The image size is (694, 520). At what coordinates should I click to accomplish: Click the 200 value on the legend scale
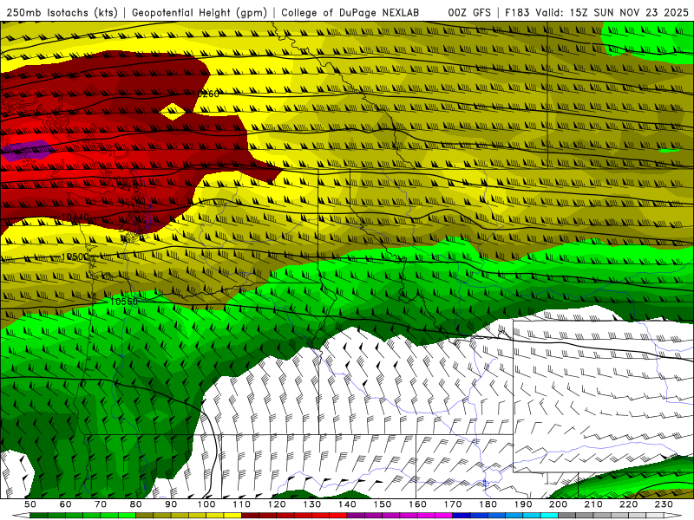pyautogui.click(x=558, y=504)
